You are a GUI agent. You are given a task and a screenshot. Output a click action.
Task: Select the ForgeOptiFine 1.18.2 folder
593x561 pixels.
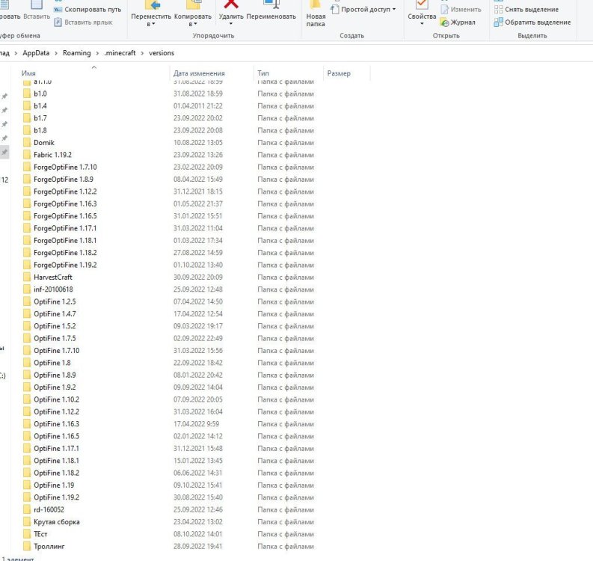point(65,253)
